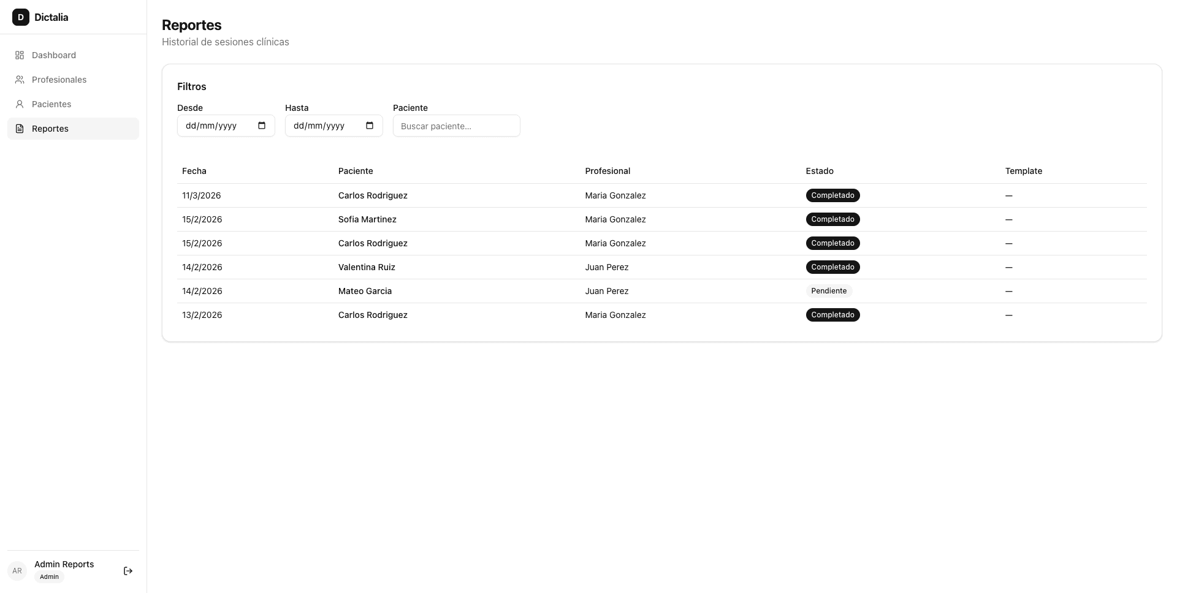Screen dimensions: 1177x593
Task: Open the Pacientes menu item
Action: tap(51, 104)
